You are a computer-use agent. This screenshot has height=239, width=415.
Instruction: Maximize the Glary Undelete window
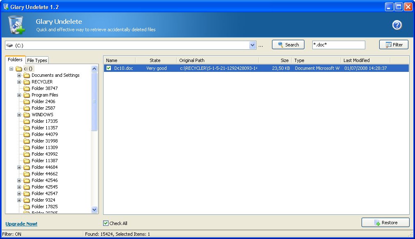pyautogui.click(x=398, y=7)
